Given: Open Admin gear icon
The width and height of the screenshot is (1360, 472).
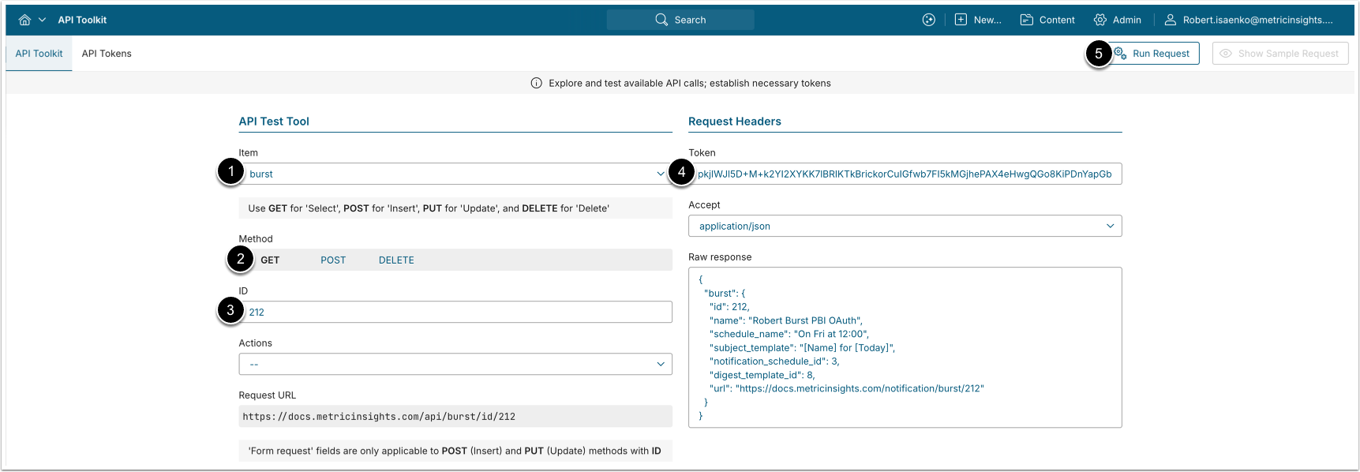Looking at the screenshot, I should coord(1100,20).
